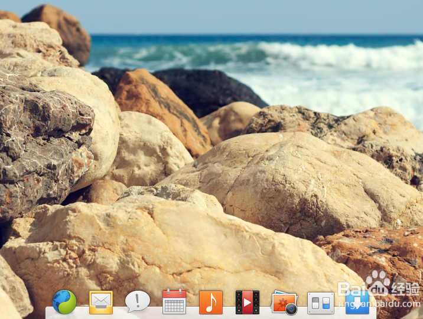Open the blue download arrow Software icon

pos(357,303)
